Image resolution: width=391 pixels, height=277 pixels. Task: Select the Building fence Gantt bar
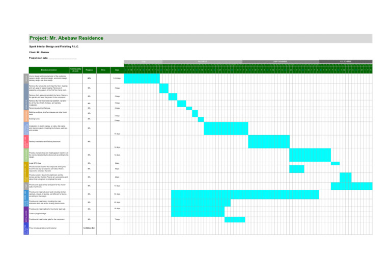coord(201,119)
